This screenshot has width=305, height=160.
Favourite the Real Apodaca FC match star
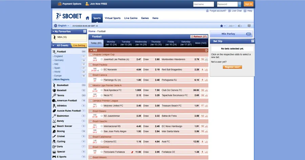point(102,90)
